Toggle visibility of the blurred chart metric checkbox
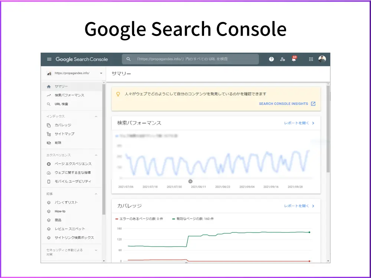The width and height of the screenshot is (371, 278). click(117, 136)
